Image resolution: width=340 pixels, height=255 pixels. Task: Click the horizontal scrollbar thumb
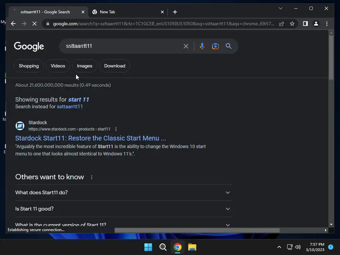coord(197,230)
